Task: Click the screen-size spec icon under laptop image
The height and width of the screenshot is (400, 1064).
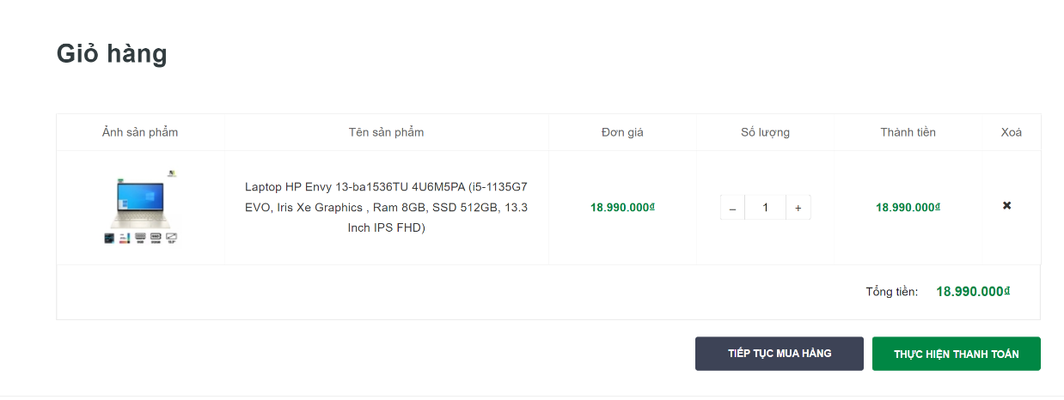Action: point(170,238)
